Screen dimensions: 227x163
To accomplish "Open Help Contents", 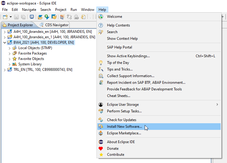I will 159,25.
